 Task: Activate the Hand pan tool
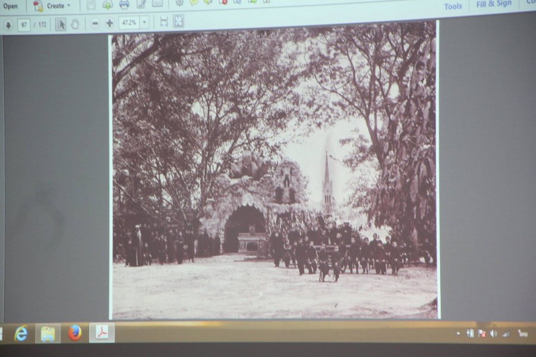[75, 24]
